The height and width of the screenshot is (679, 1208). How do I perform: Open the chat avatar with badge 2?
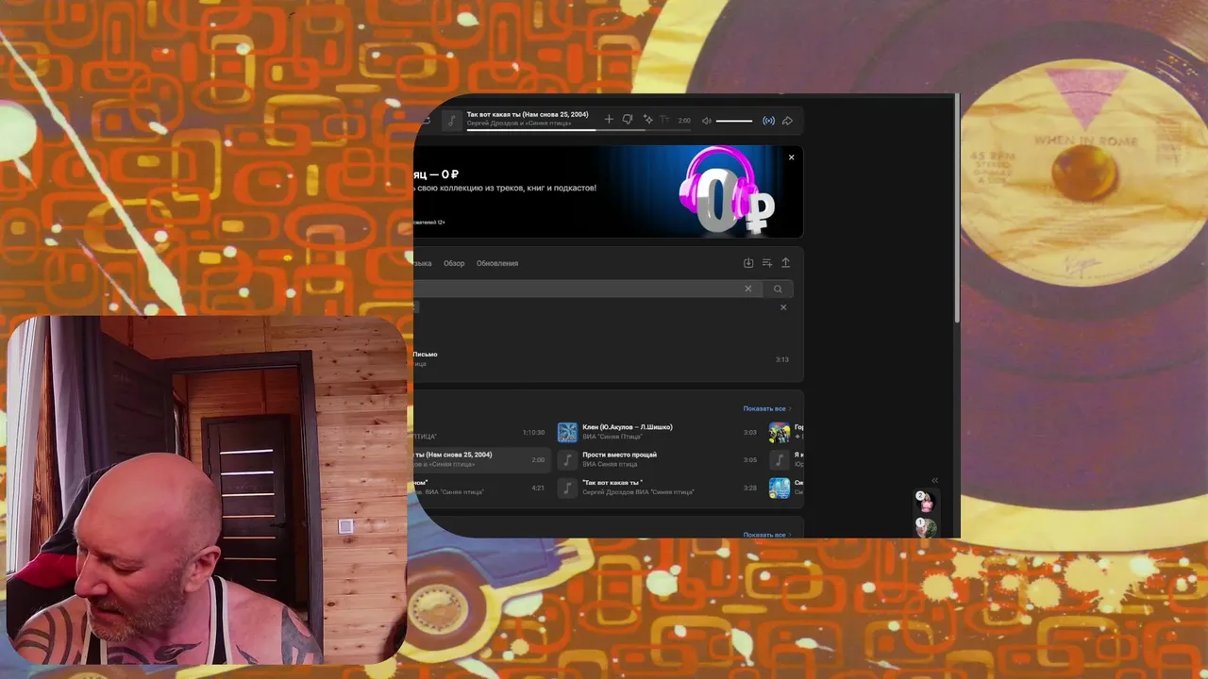pyautogui.click(x=926, y=503)
